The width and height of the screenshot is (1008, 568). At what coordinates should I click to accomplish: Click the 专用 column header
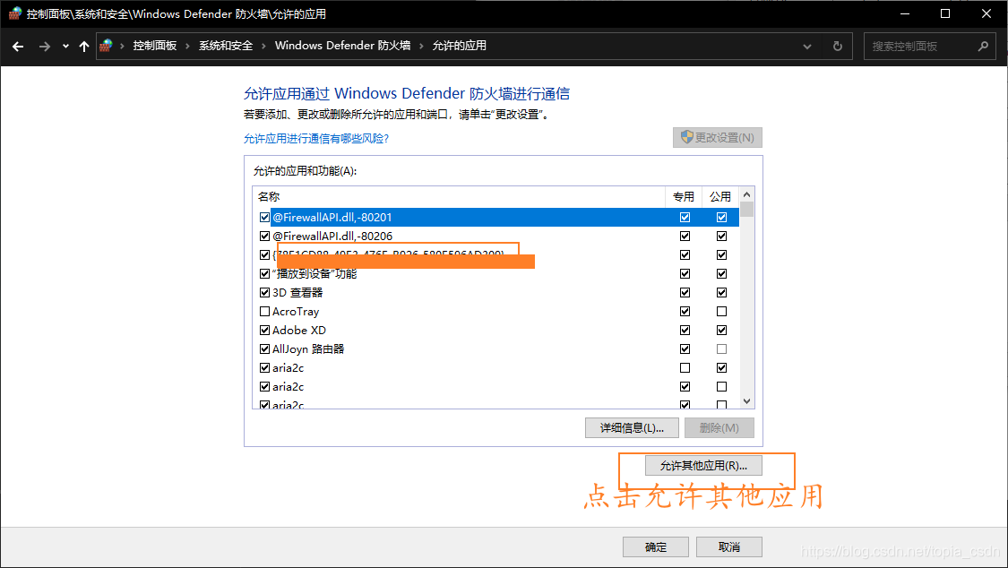tap(684, 196)
